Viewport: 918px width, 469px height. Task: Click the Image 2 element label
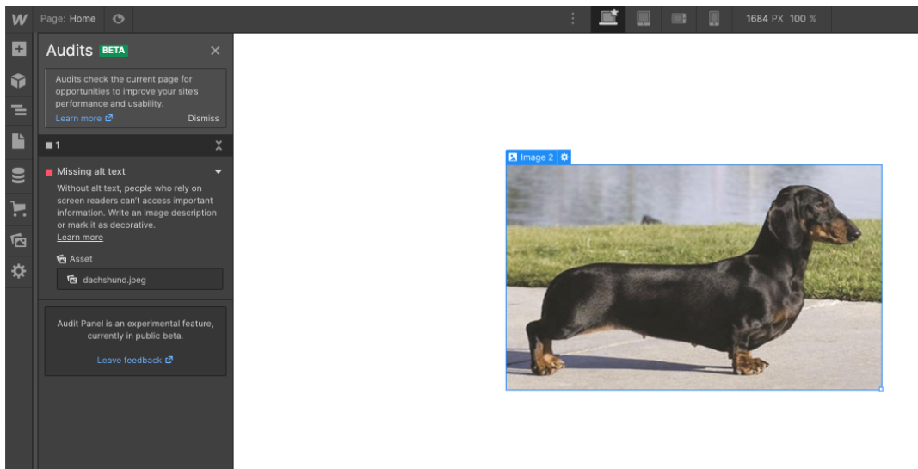532,157
